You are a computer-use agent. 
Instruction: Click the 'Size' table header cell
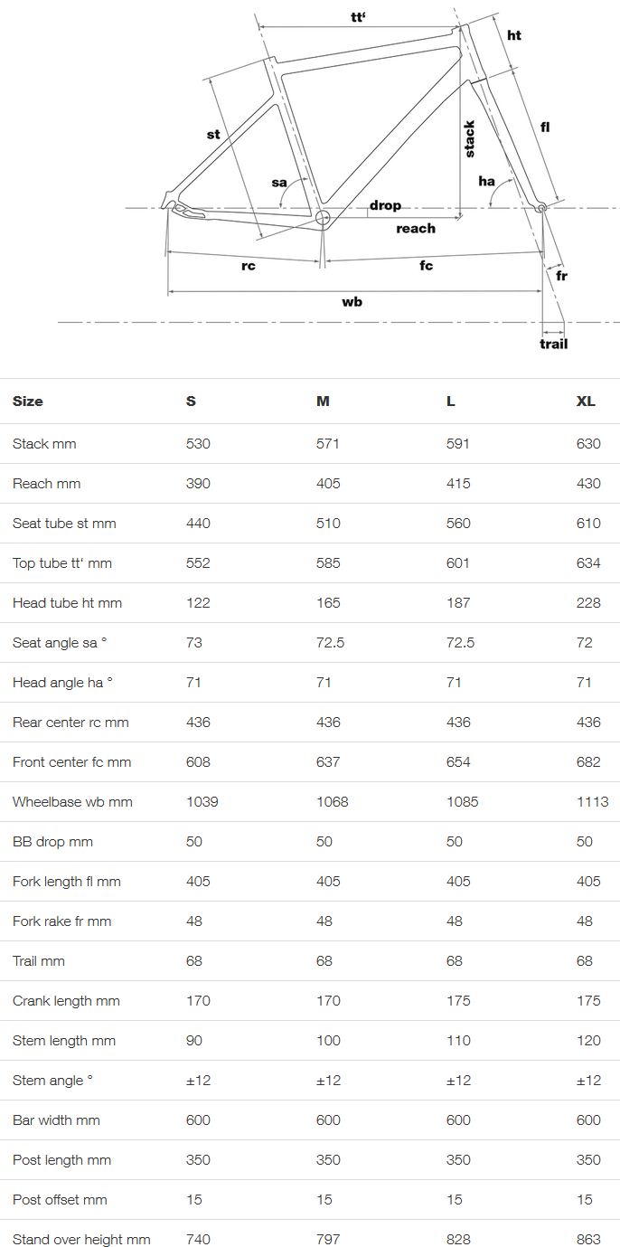(x=28, y=401)
